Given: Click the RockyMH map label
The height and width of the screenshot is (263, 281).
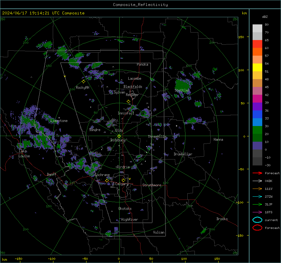Looking at the screenshot, I should [x=82, y=88].
